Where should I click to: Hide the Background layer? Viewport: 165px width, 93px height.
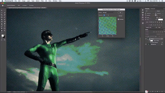(x=146, y=44)
